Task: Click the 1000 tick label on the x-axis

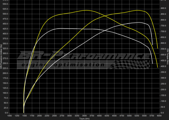Action: (x=9, y=116)
